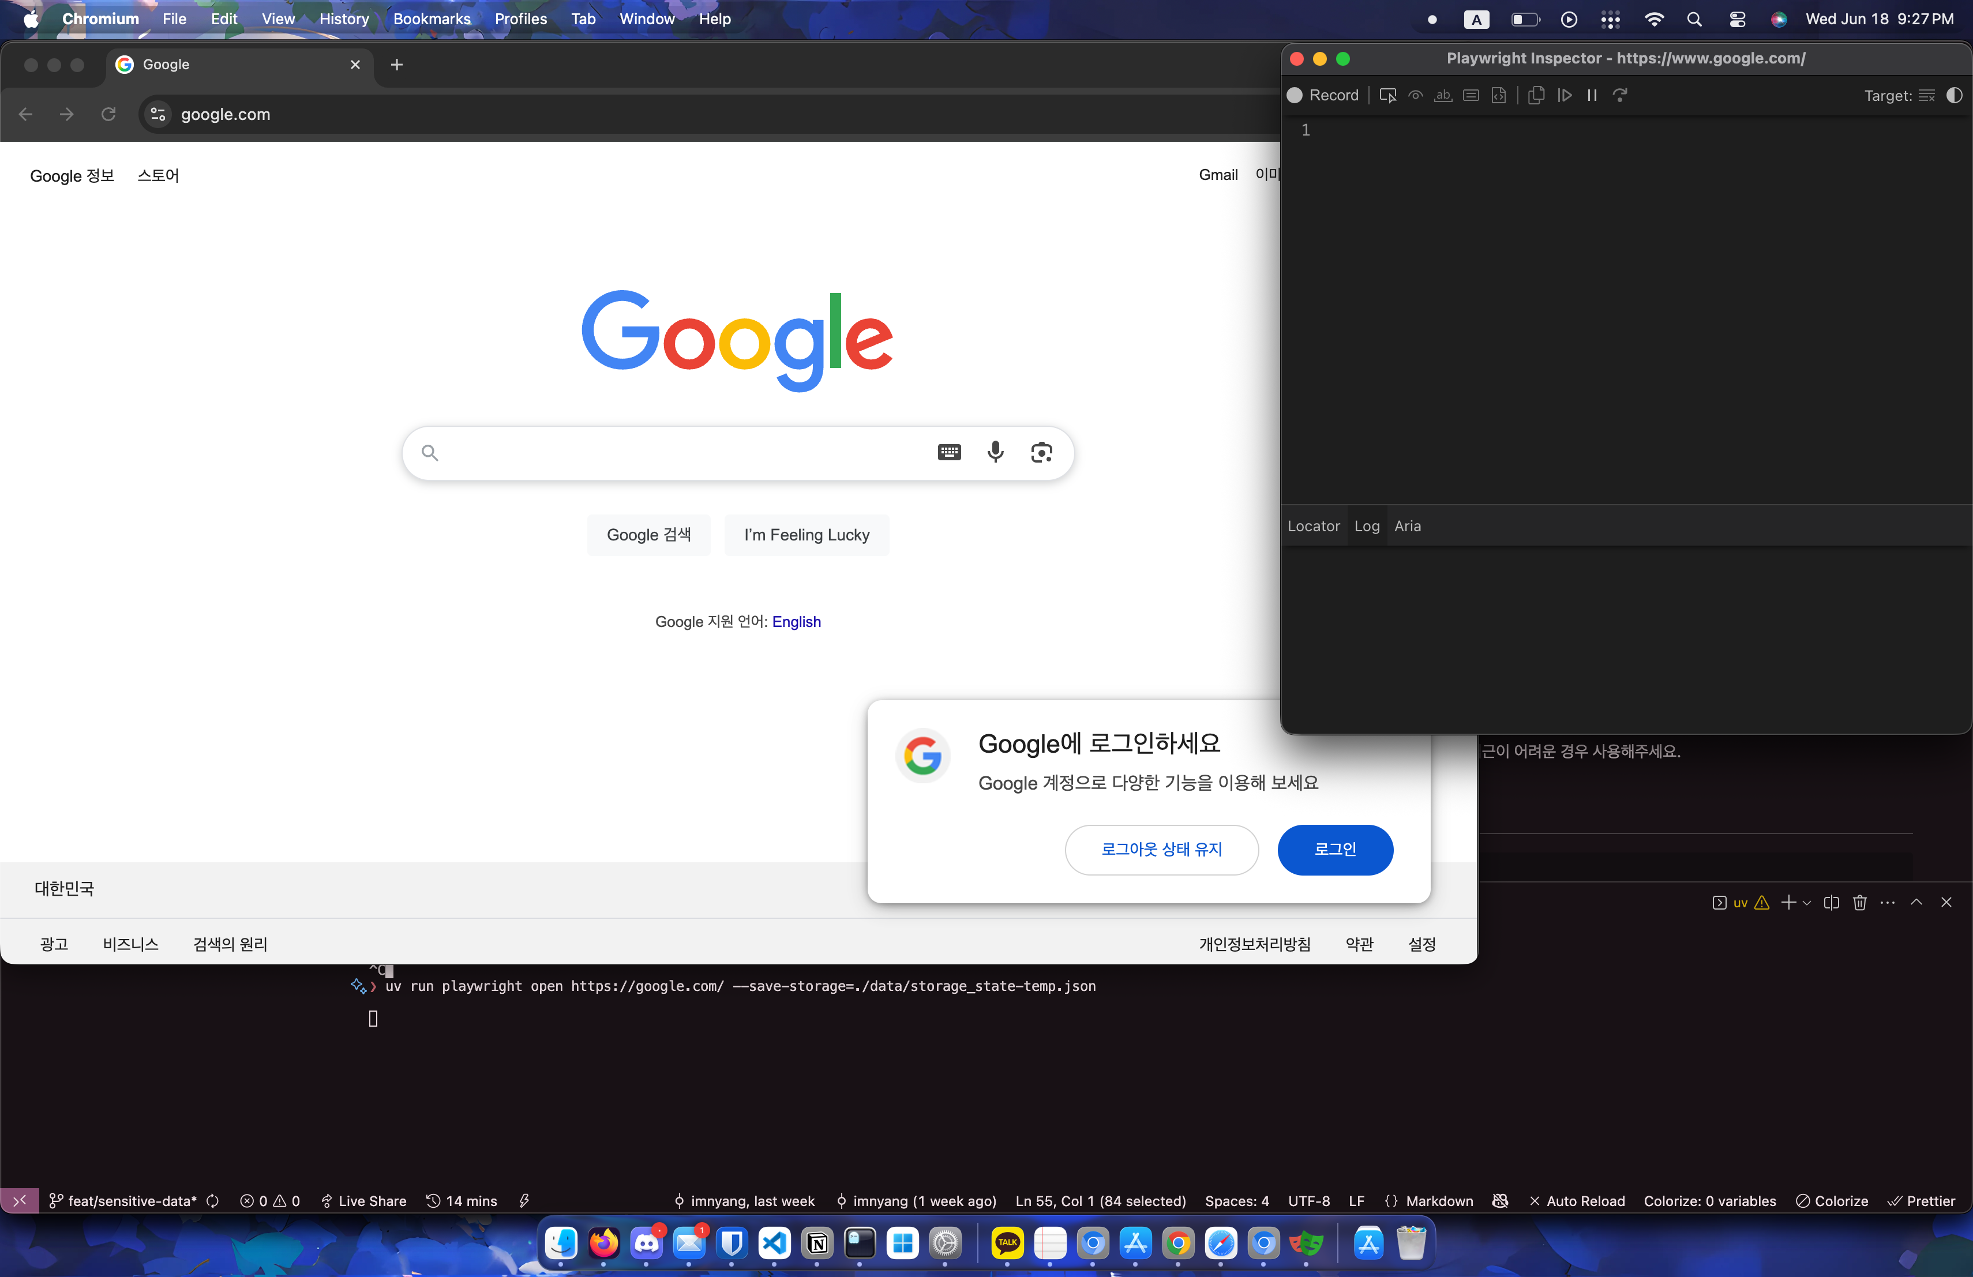Open the Google 정보 link
The width and height of the screenshot is (1973, 1277).
pyautogui.click(x=72, y=176)
